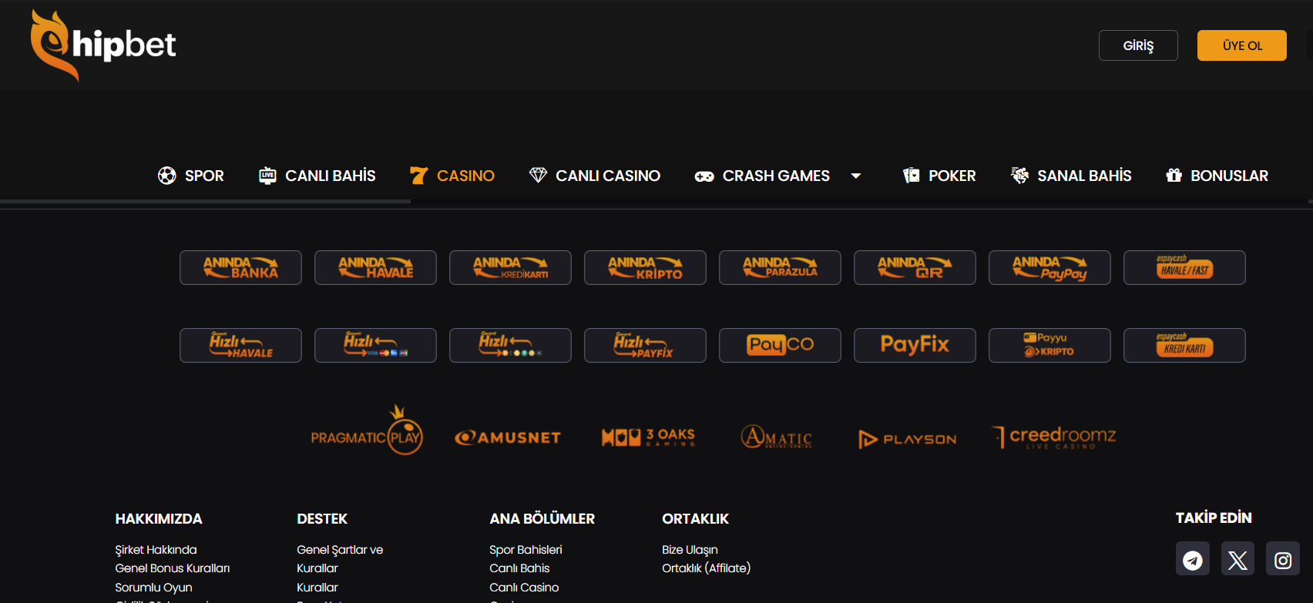Viewport: 1313px width, 603px height.
Task: Choose the PayFix payment option
Action: (x=915, y=345)
